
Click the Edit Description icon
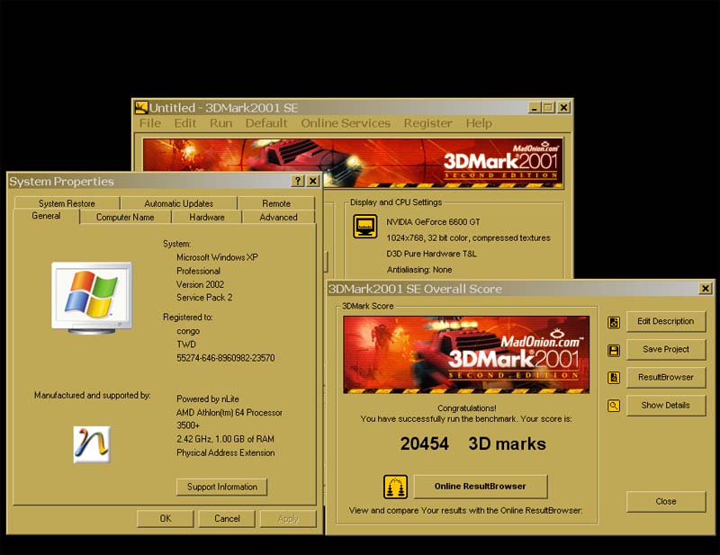click(614, 322)
